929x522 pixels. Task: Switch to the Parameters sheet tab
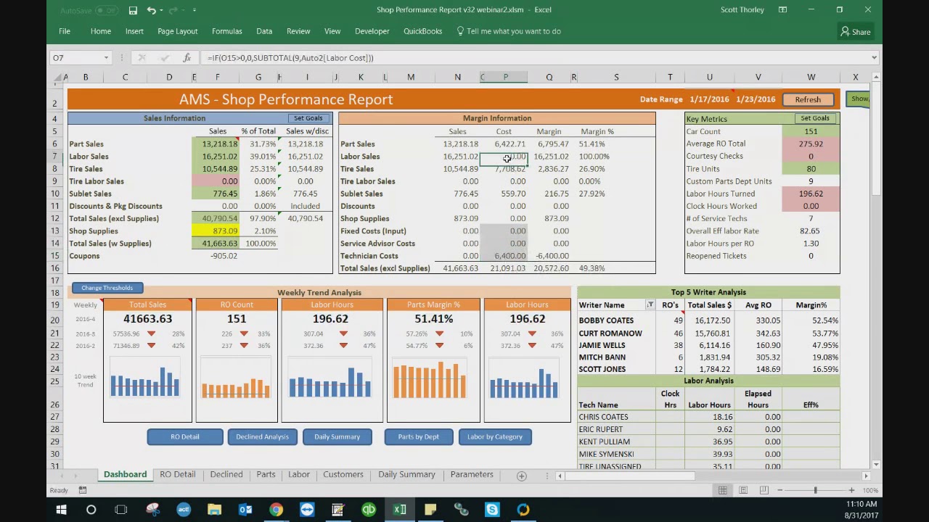tap(472, 475)
